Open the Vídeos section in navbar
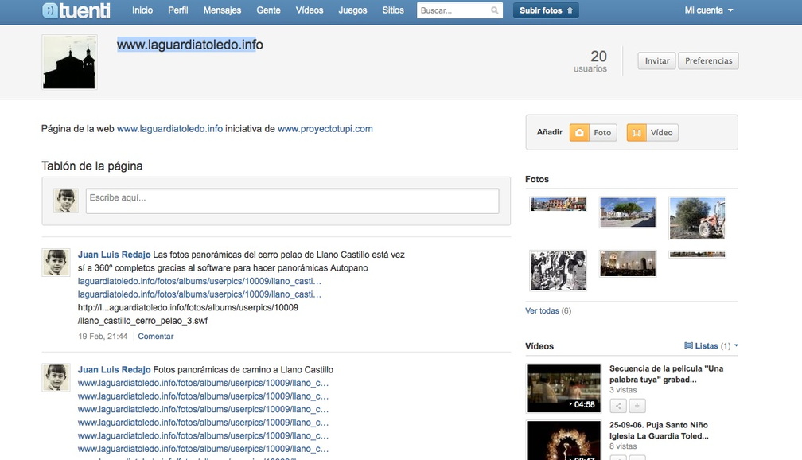802x460 pixels. pyautogui.click(x=310, y=10)
